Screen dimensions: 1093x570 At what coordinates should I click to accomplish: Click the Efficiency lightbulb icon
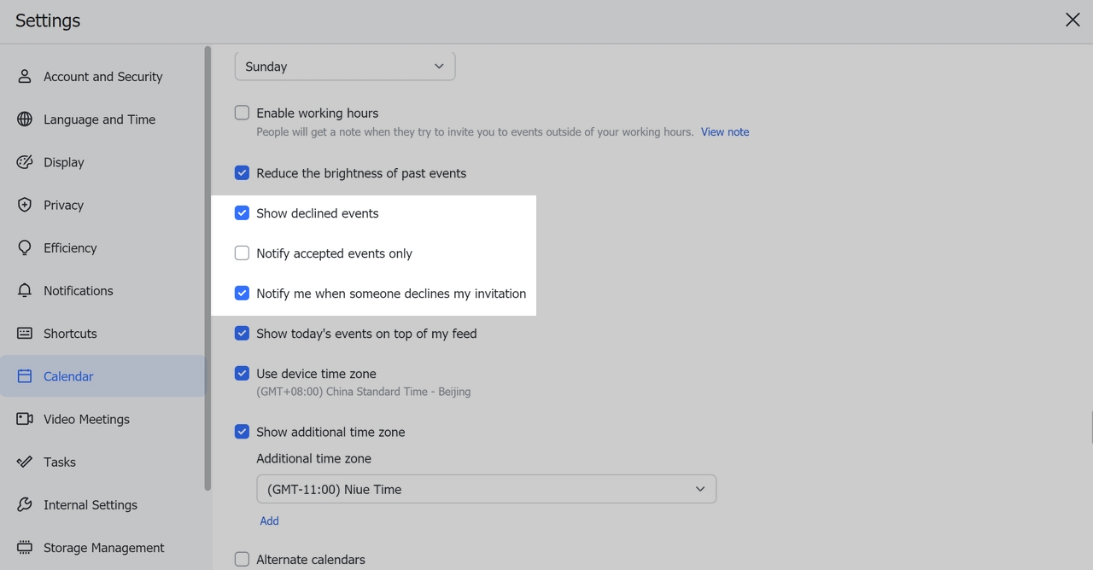[25, 248]
